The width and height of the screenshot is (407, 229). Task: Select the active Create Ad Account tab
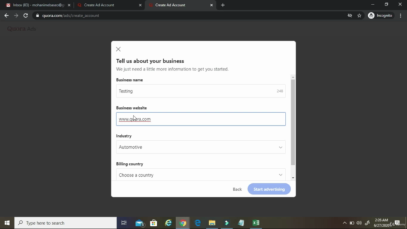click(x=179, y=5)
